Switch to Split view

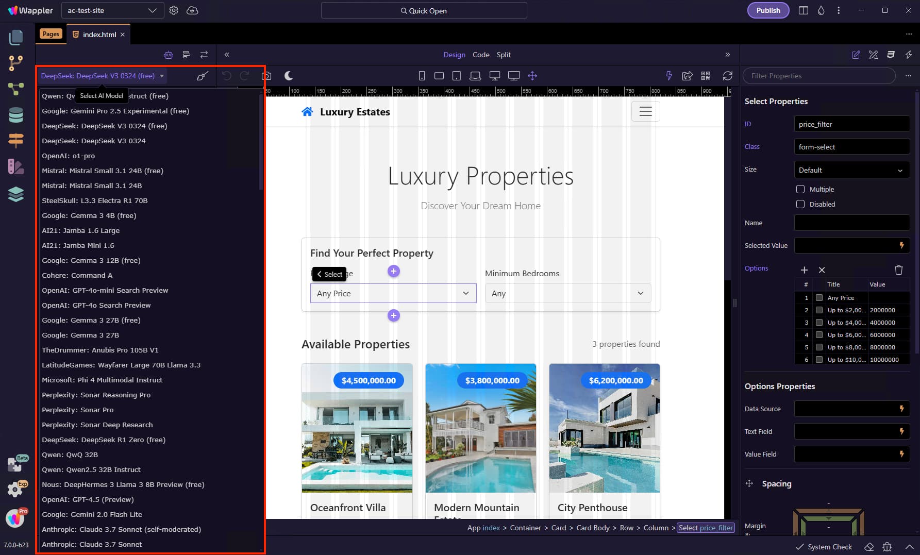coord(504,55)
